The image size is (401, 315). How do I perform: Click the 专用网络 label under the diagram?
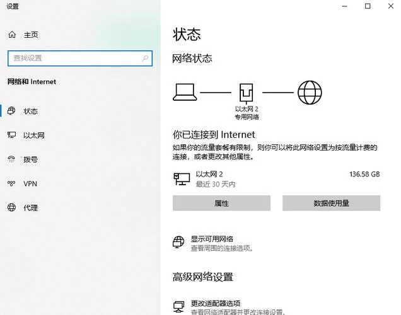click(247, 117)
